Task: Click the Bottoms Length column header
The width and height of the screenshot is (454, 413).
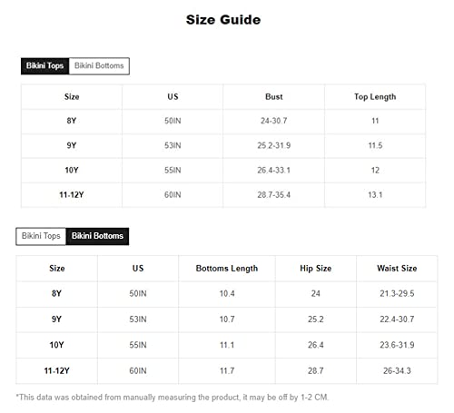Action: coord(227,269)
